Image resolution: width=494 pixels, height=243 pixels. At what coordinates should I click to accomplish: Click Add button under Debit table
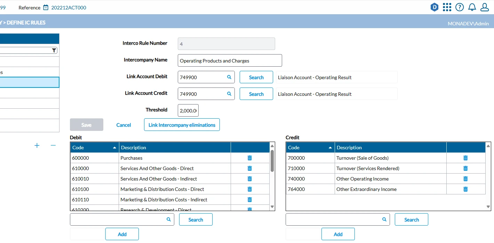[122, 234]
